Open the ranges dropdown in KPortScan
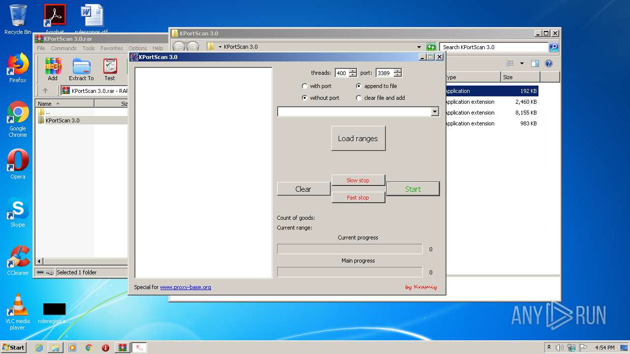This screenshot has height=354, width=630. pos(435,112)
